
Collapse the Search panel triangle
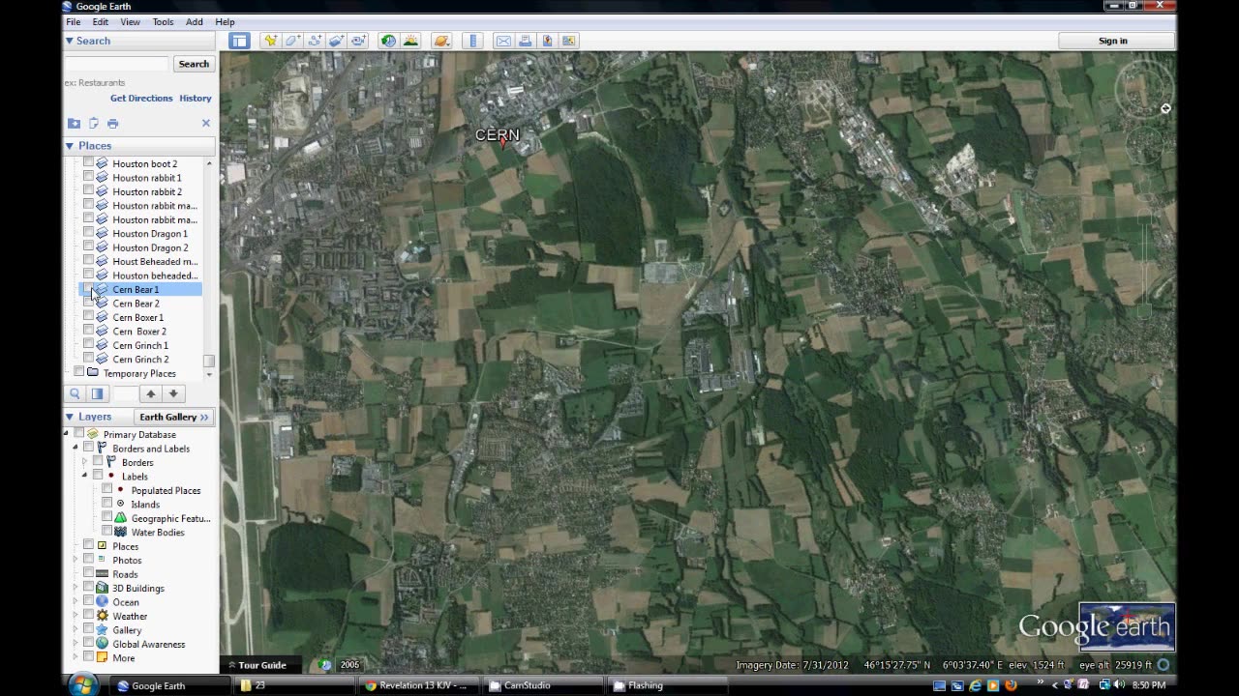click(x=70, y=41)
